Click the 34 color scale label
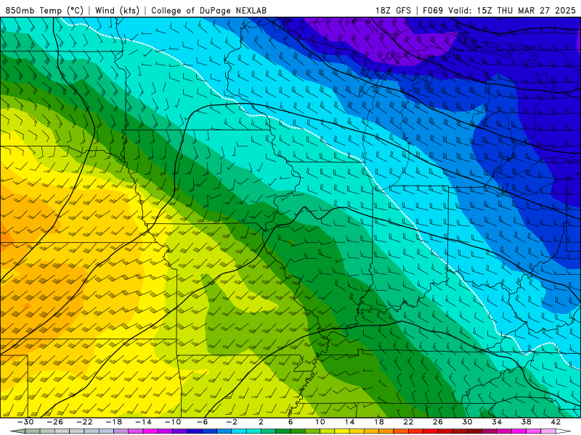The image size is (581, 435). coord(497,422)
